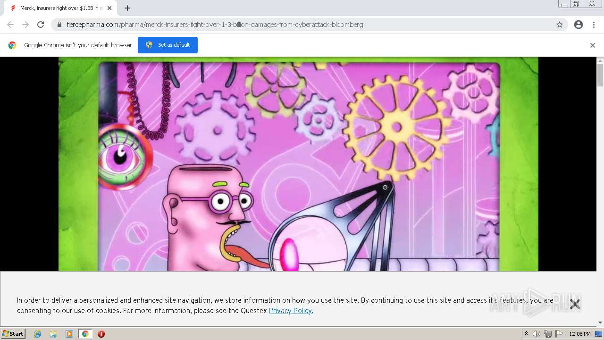
Task: Reload the current page
Action: [41, 25]
